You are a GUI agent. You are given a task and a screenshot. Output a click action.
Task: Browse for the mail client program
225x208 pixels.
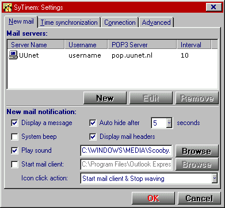tap(197, 164)
